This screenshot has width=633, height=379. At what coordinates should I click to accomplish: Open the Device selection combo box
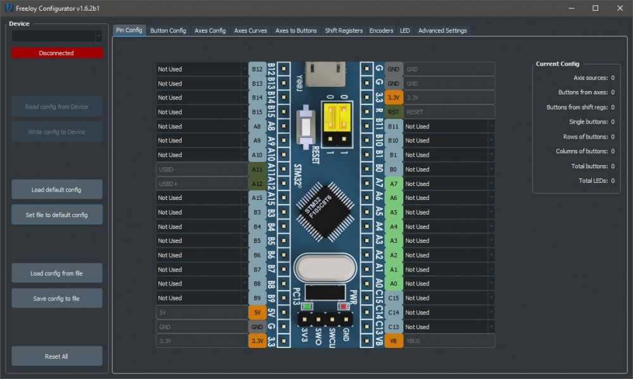[x=56, y=36]
